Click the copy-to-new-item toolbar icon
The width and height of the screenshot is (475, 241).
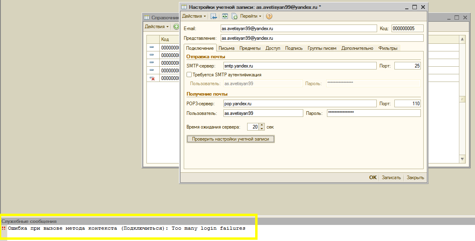click(x=234, y=16)
